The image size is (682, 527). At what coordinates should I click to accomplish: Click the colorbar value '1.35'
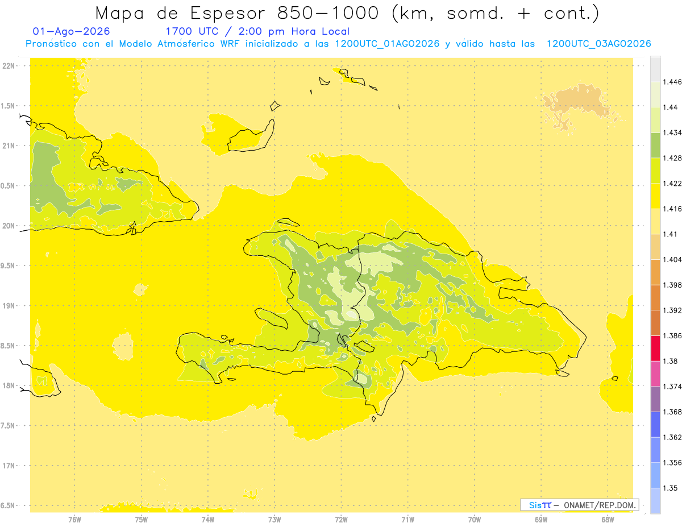tap(670, 488)
